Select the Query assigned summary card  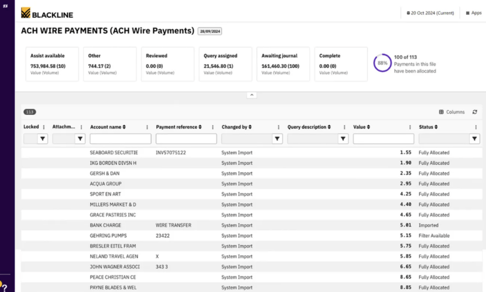[225, 64]
